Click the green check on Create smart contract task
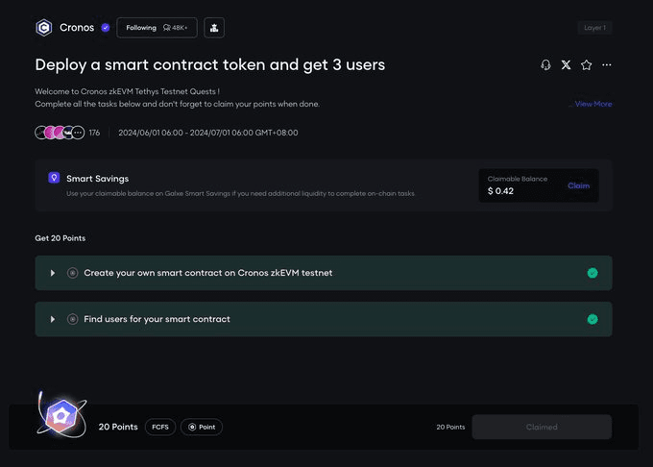The width and height of the screenshot is (653, 467). click(593, 273)
